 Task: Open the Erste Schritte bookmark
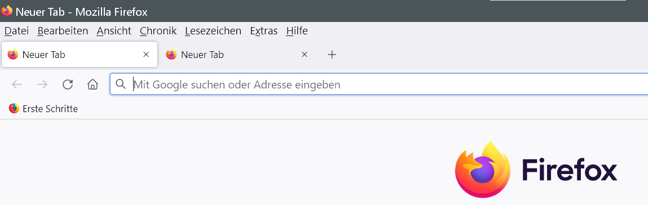click(43, 109)
